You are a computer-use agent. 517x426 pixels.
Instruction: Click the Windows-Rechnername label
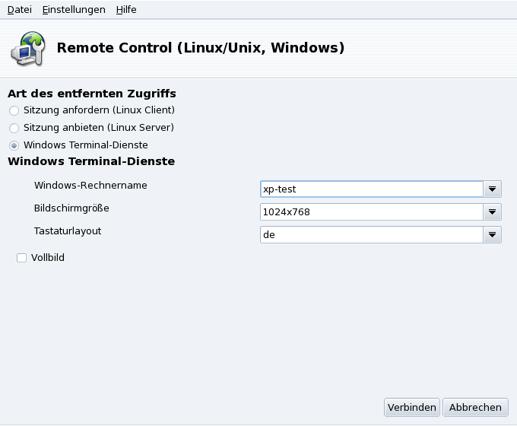click(x=90, y=185)
